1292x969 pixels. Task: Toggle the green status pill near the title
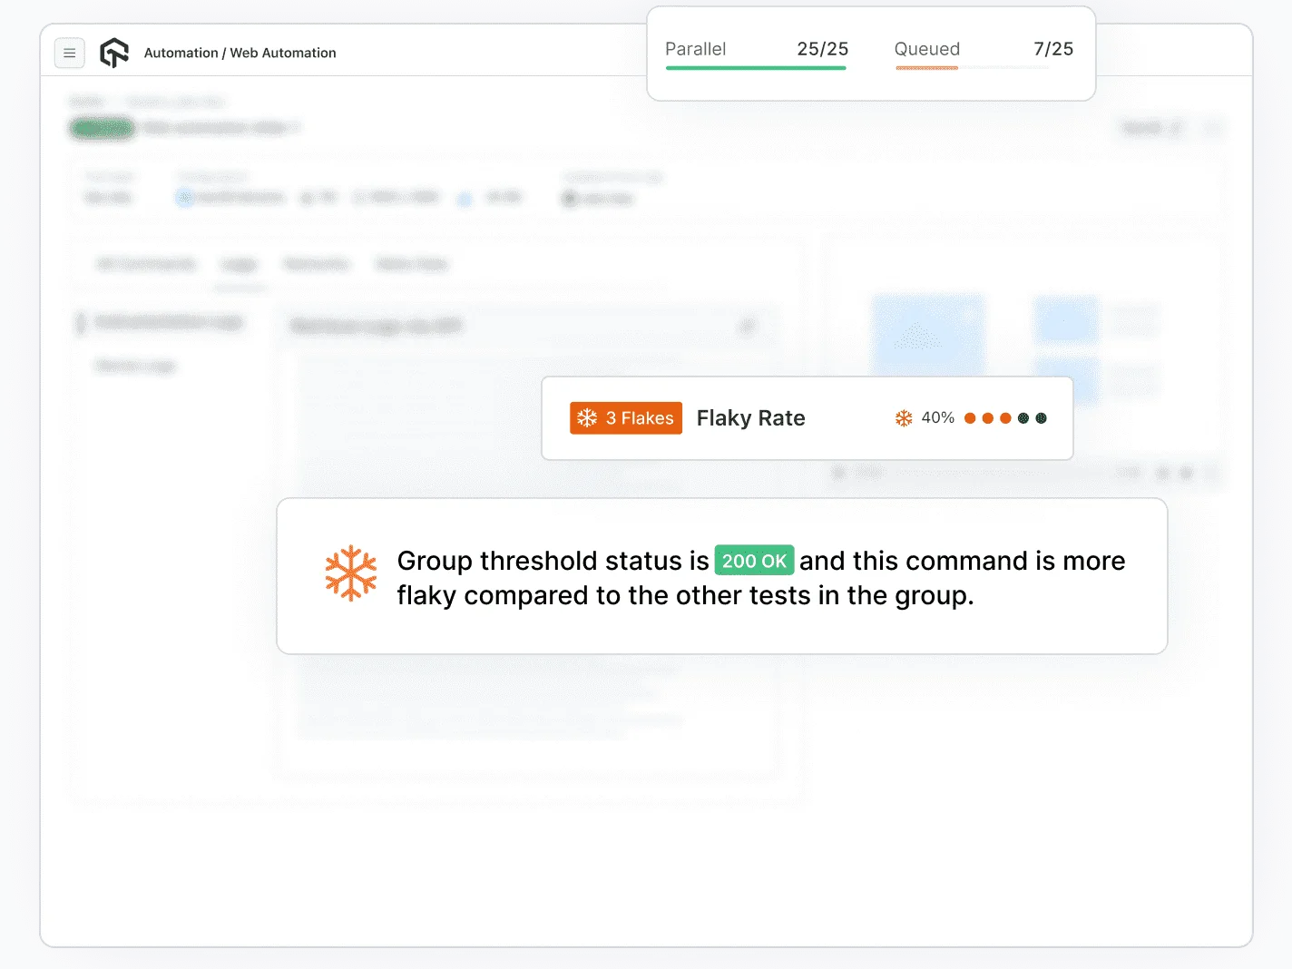(102, 128)
